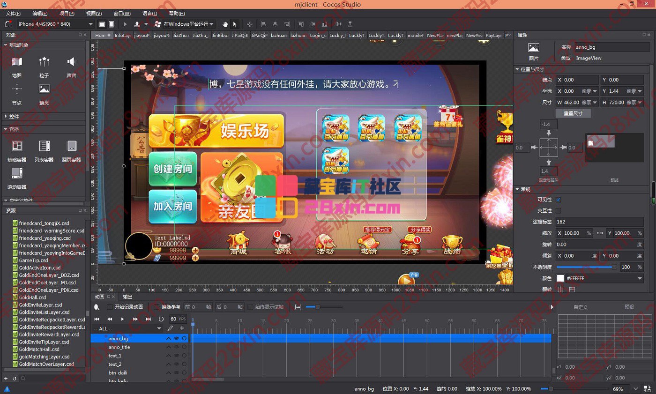The height and width of the screenshot is (394, 656).
Task: Open the publish options dropdown arrow
Action: (x=146, y=24)
